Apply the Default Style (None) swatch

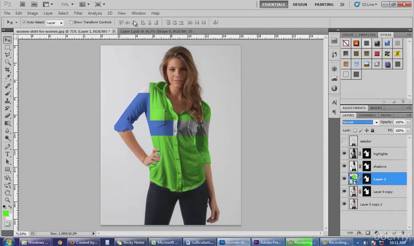coord(346,43)
